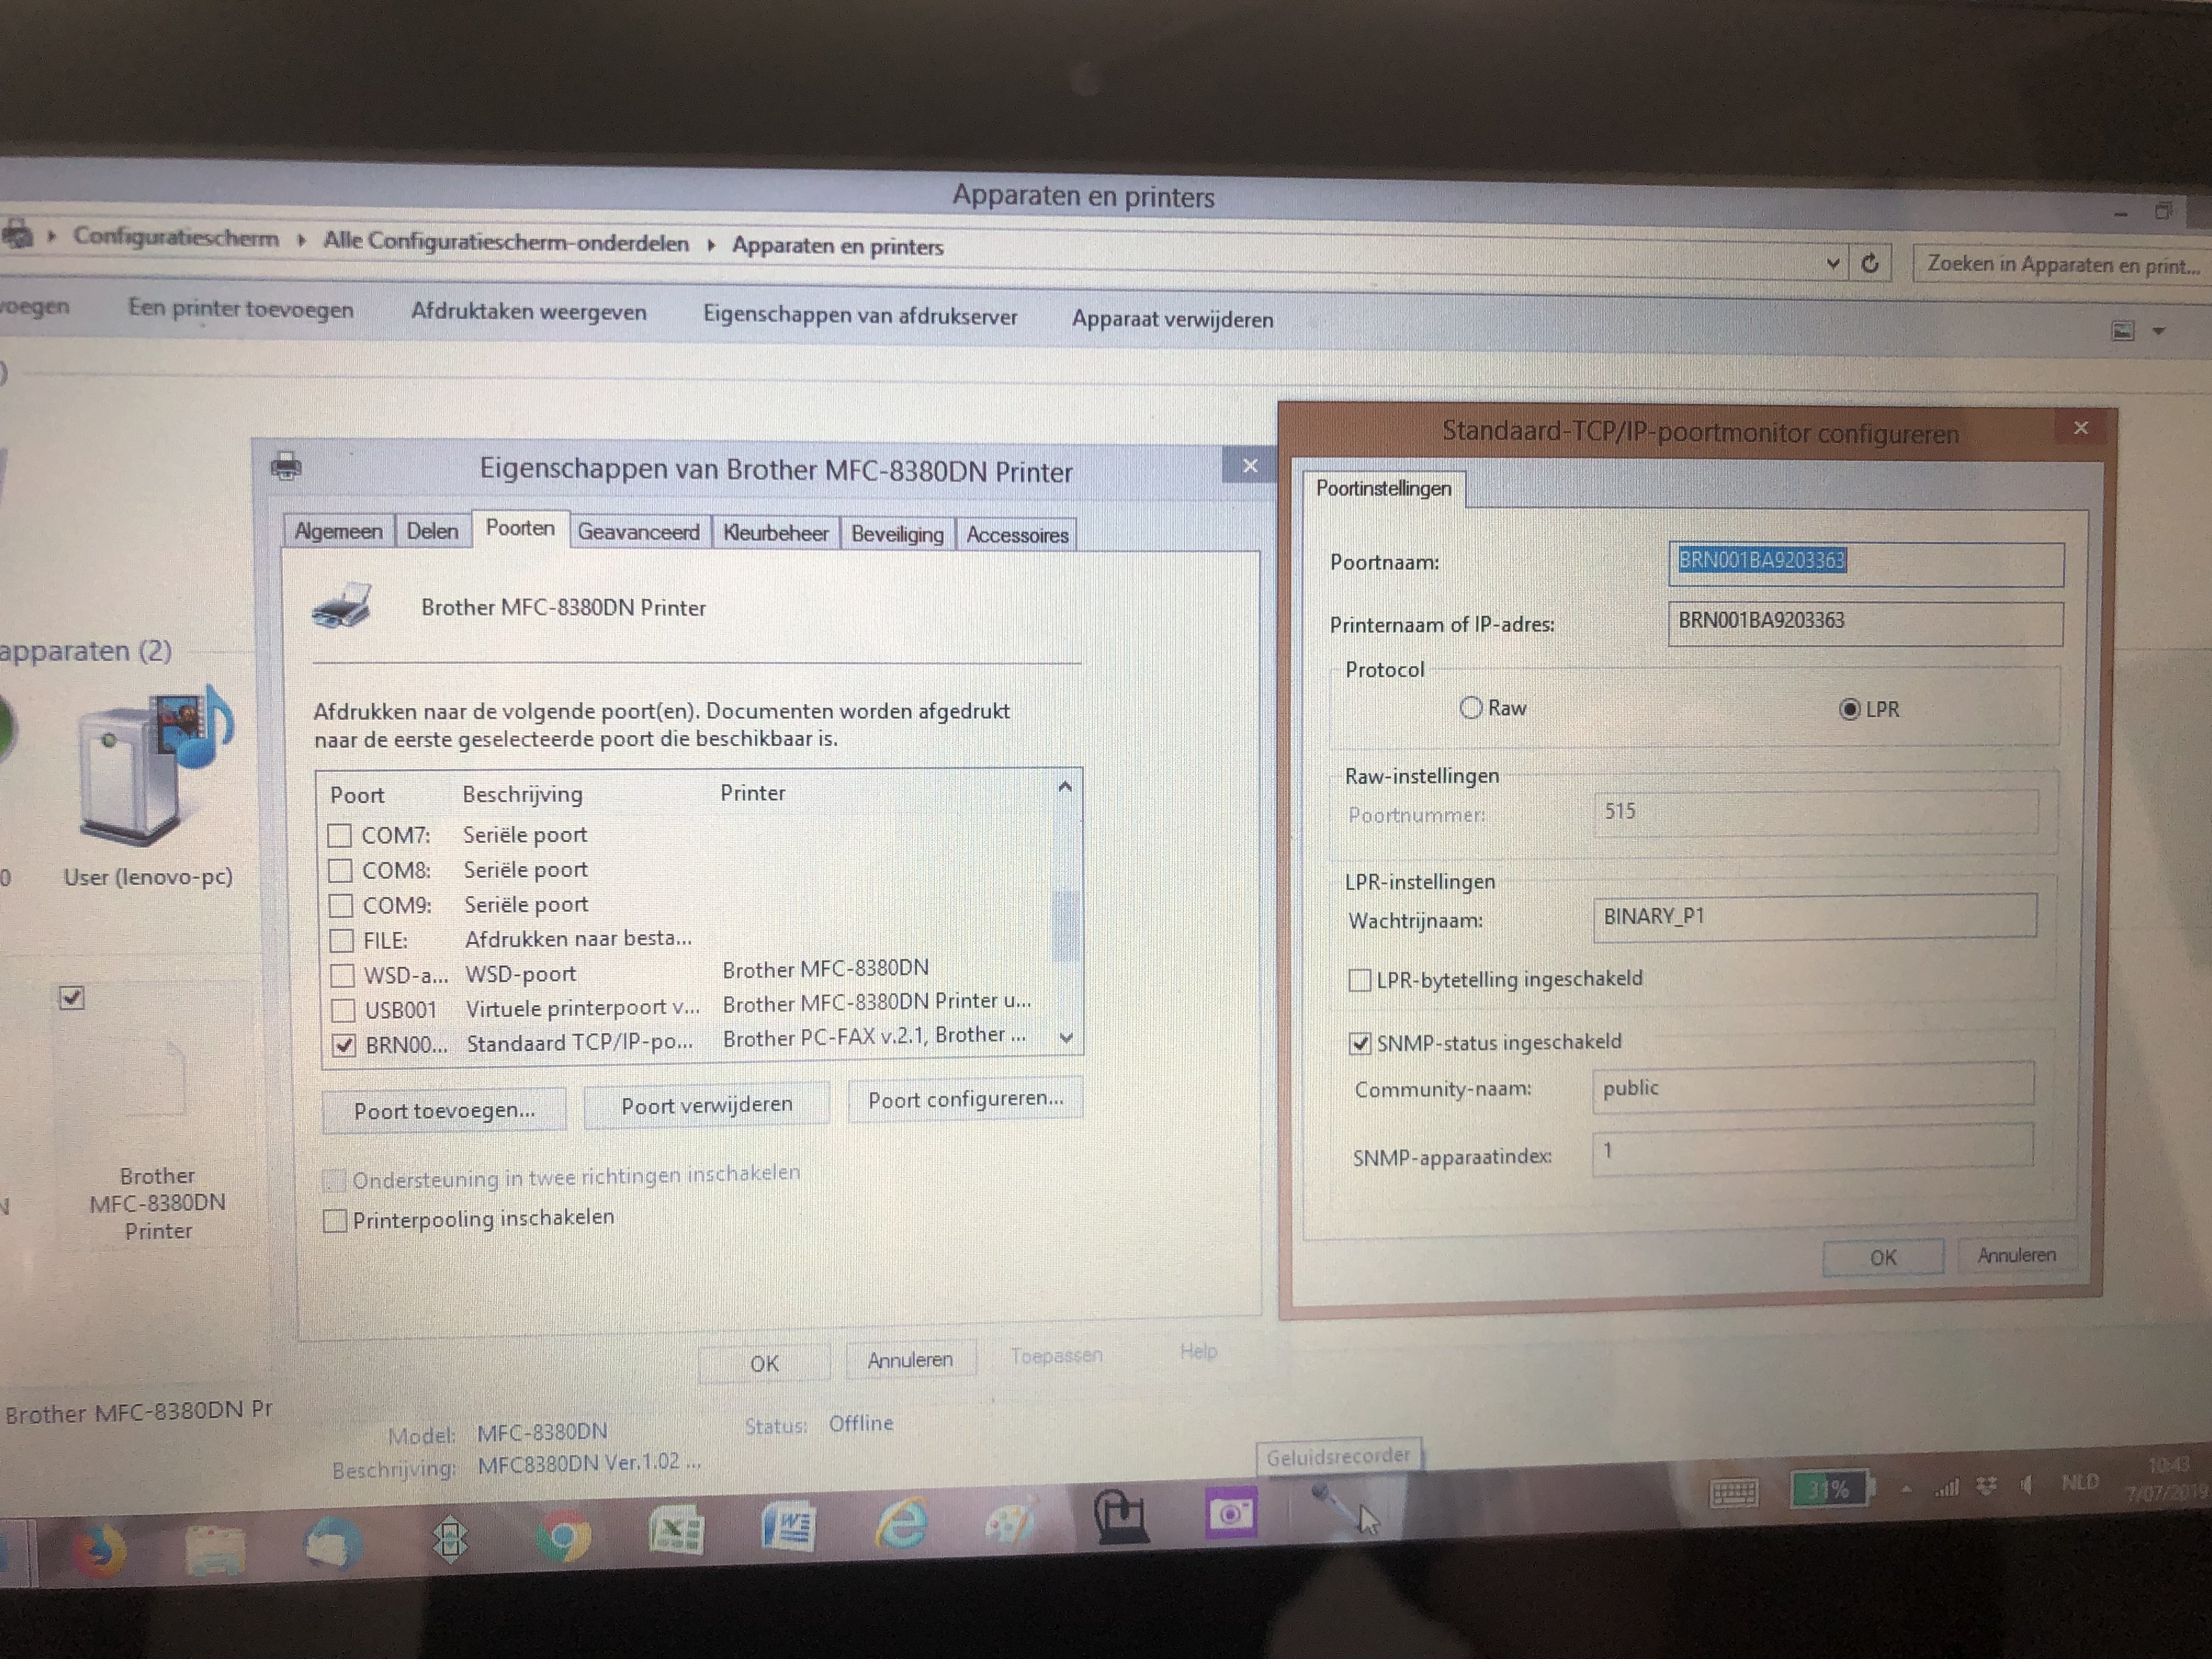2212x1659 pixels.
Task: Click Poort verwijderen button
Action: click(707, 1105)
